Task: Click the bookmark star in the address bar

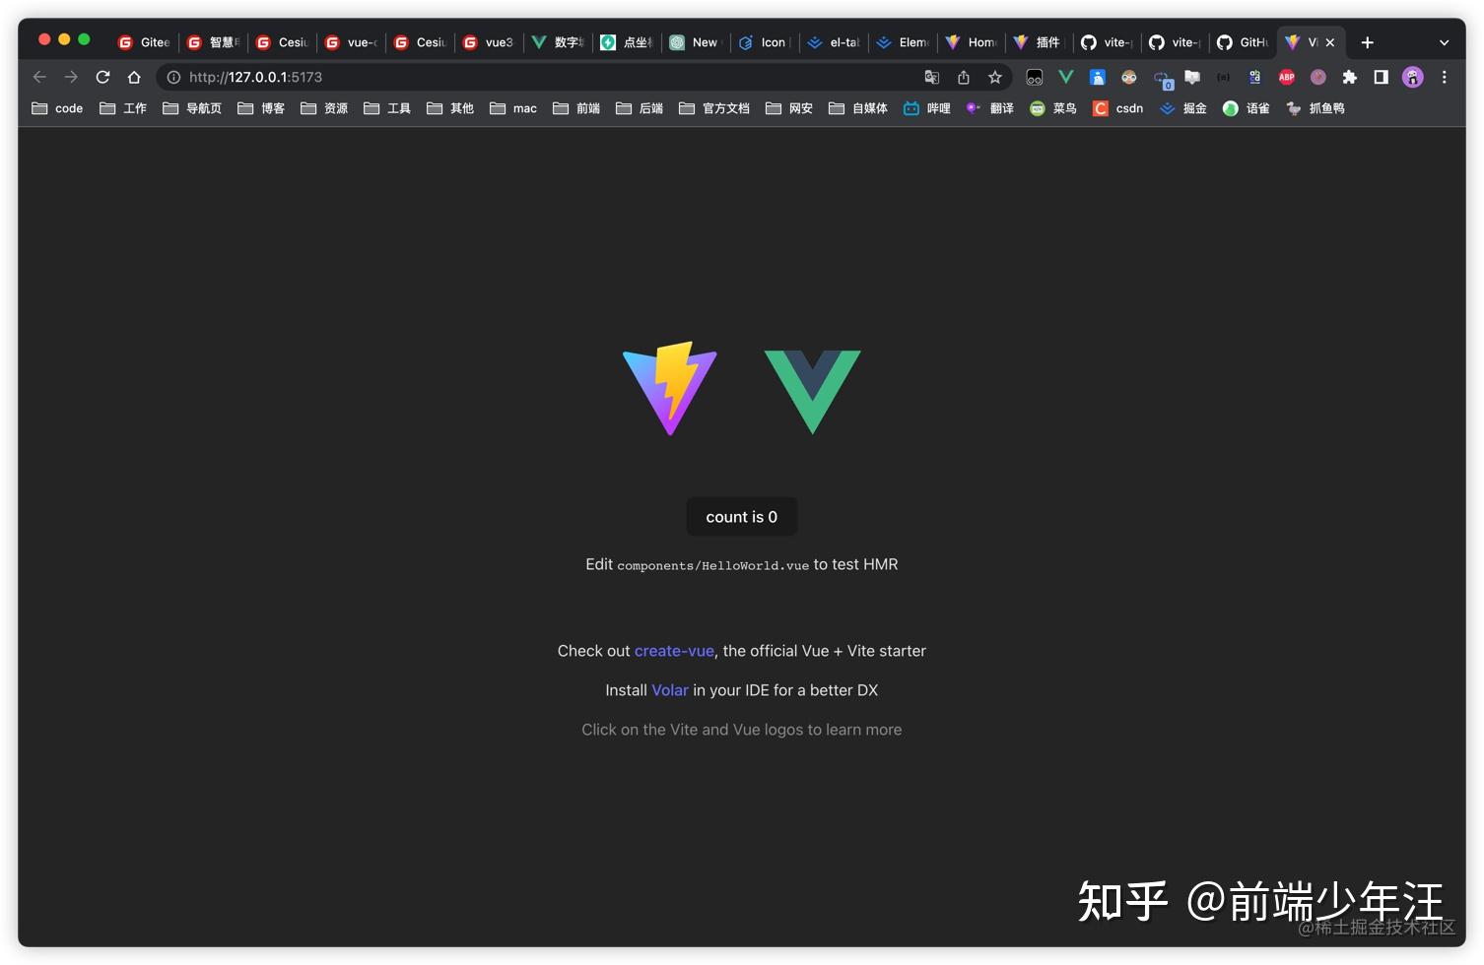Action: pyautogui.click(x=995, y=77)
